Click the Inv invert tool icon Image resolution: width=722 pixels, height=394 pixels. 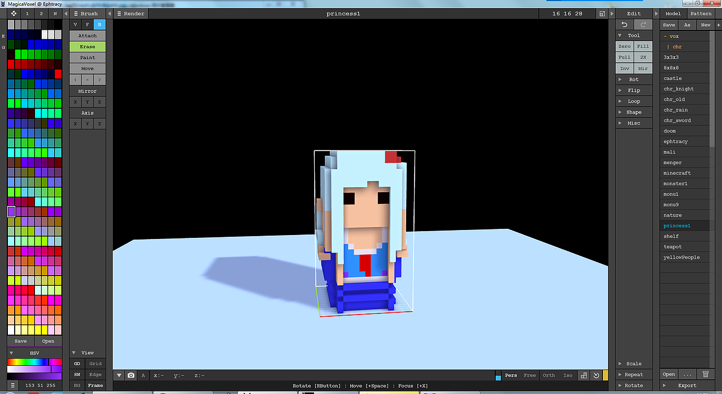point(624,68)
